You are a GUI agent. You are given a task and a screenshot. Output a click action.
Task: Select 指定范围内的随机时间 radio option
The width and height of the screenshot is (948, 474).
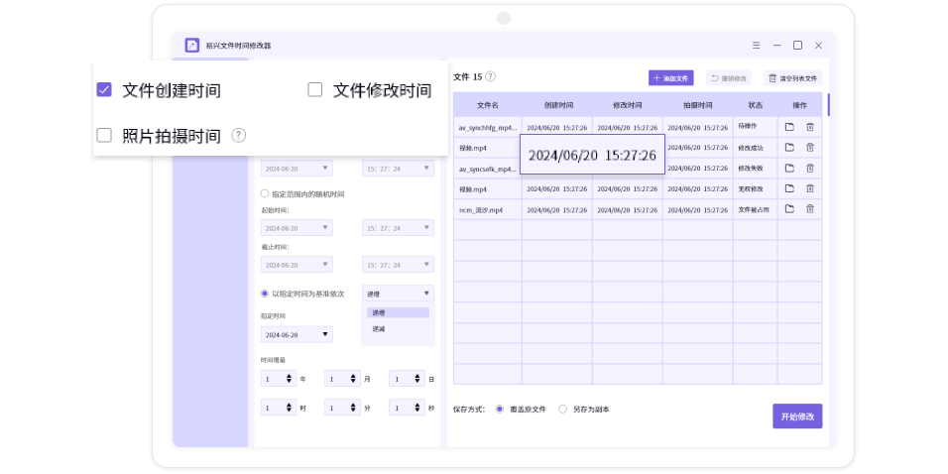pyautogui.click(x=264, y=194)
